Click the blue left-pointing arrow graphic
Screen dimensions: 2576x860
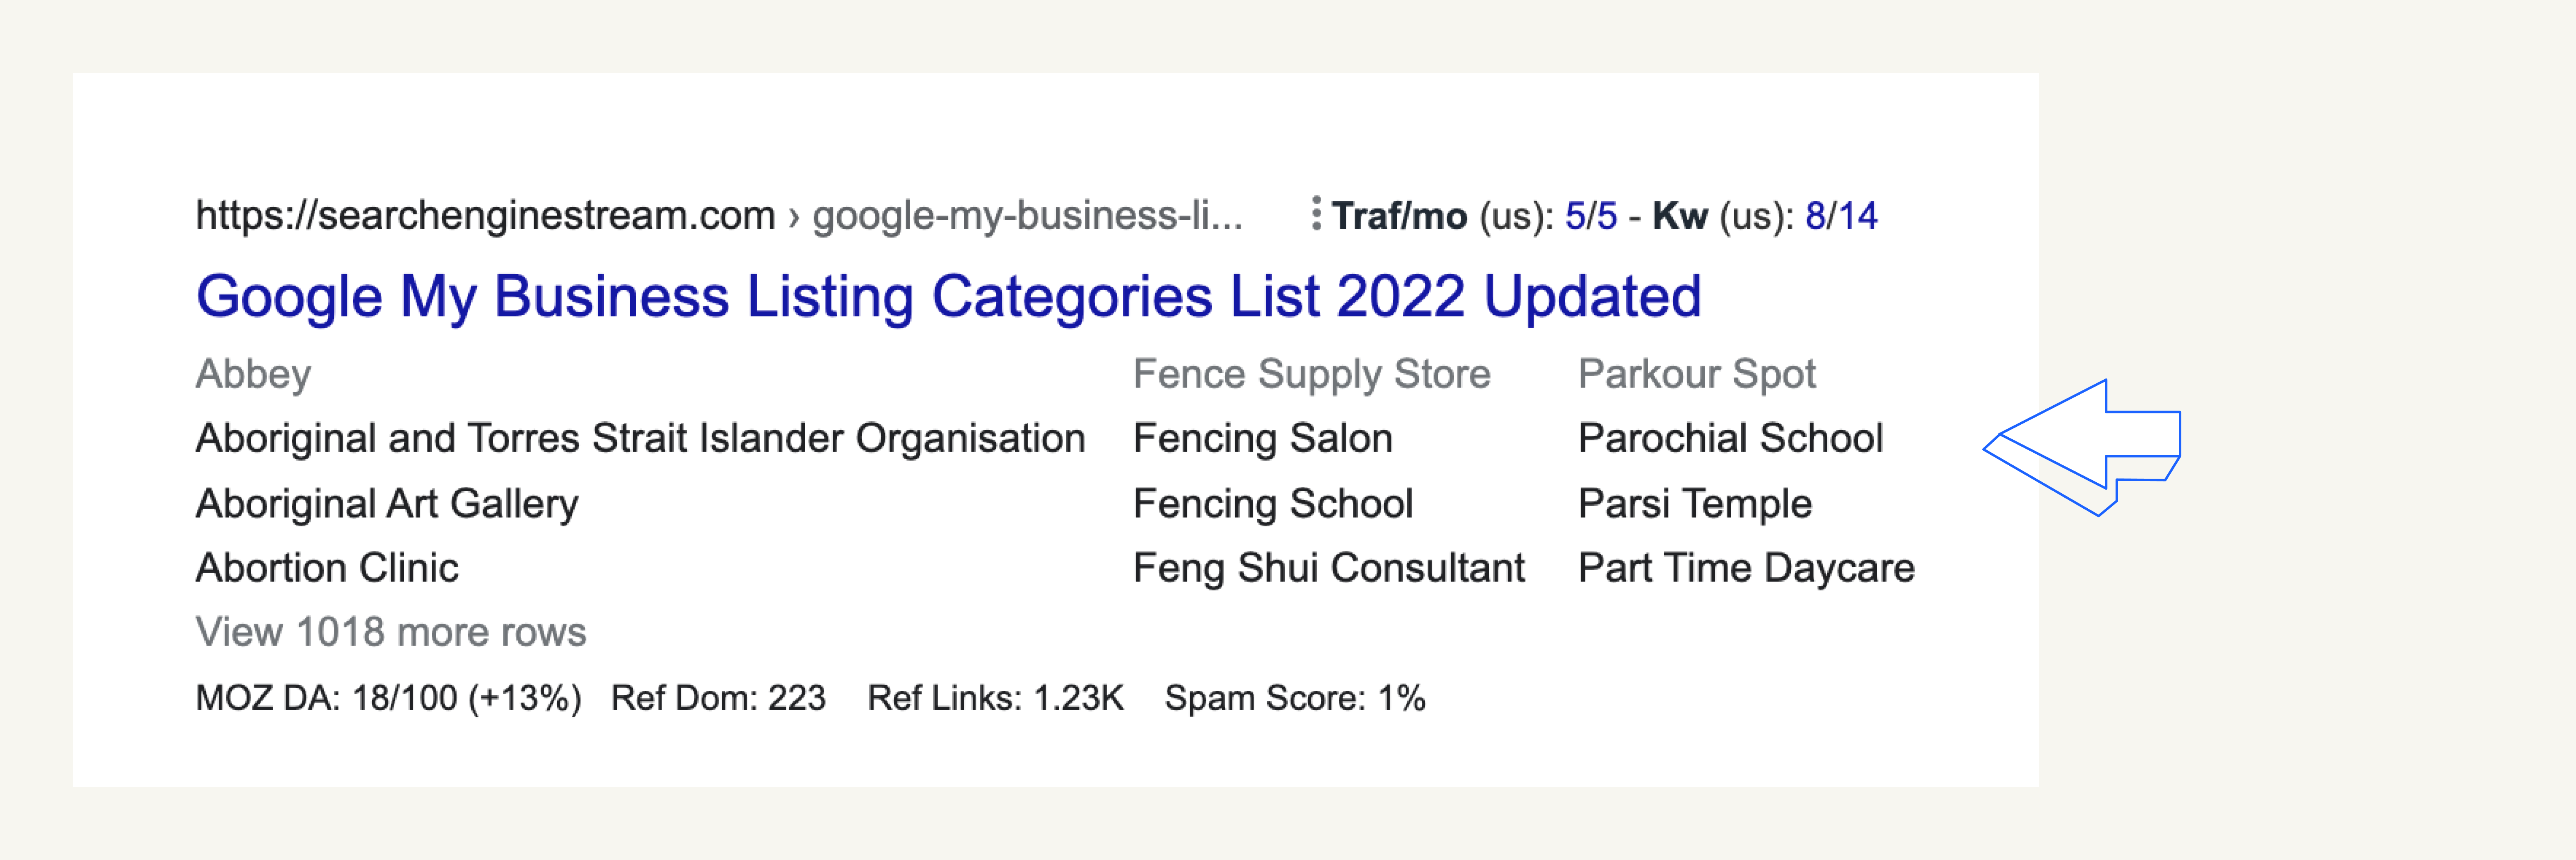(2082, 447)
